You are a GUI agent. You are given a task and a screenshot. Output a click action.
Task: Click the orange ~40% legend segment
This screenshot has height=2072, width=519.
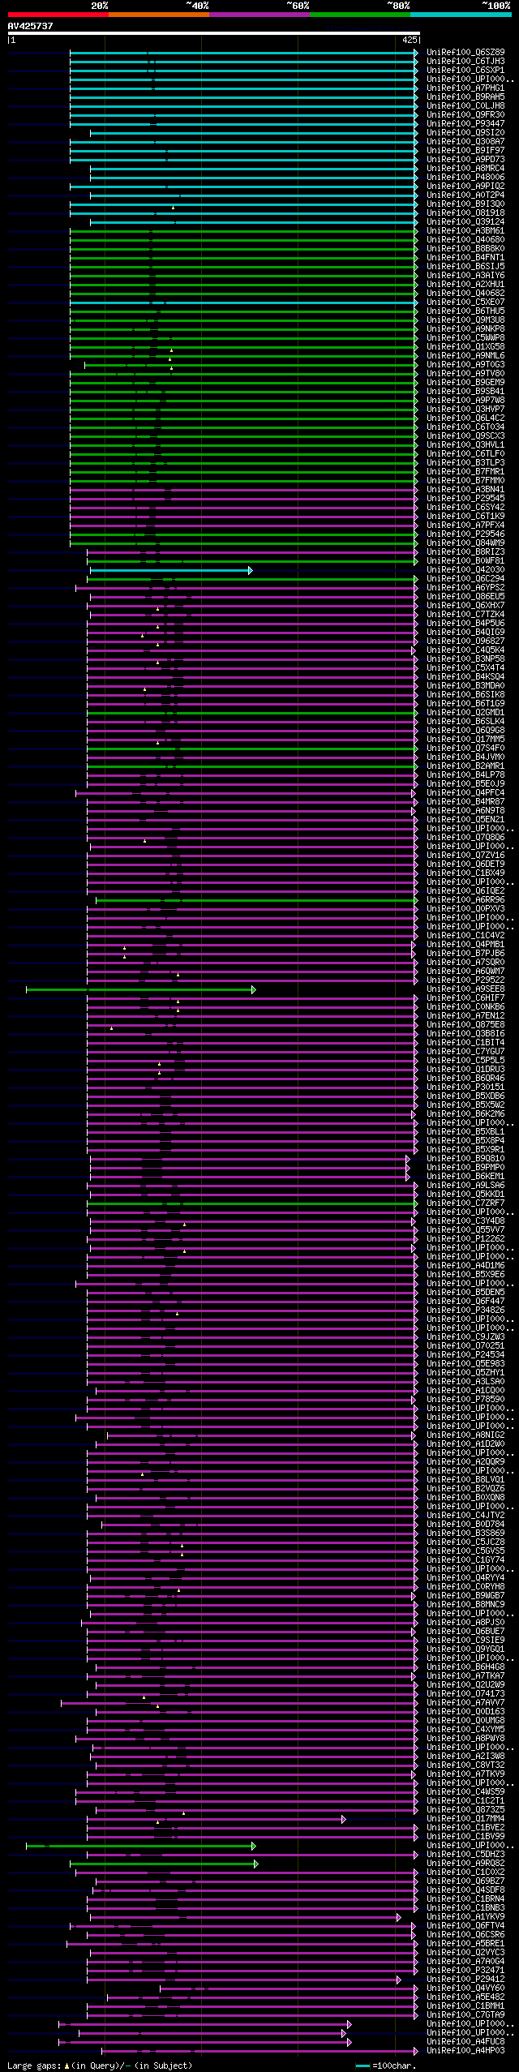click(x=159, y=15)
